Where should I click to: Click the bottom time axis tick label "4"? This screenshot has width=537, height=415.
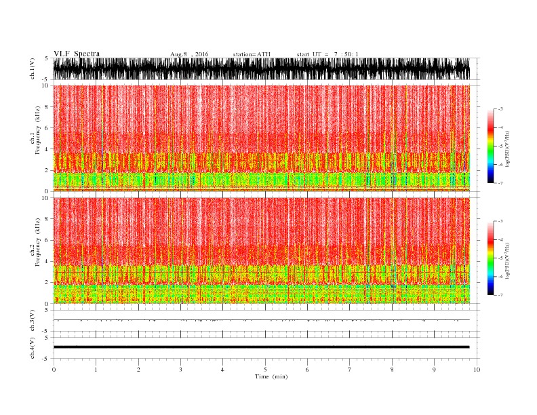point(222,370)
